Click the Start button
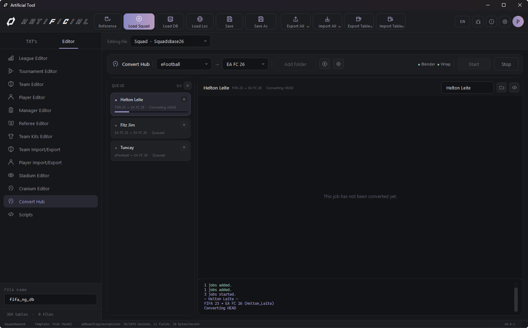Viewport: 528px width, 328px height. (474, 64)
